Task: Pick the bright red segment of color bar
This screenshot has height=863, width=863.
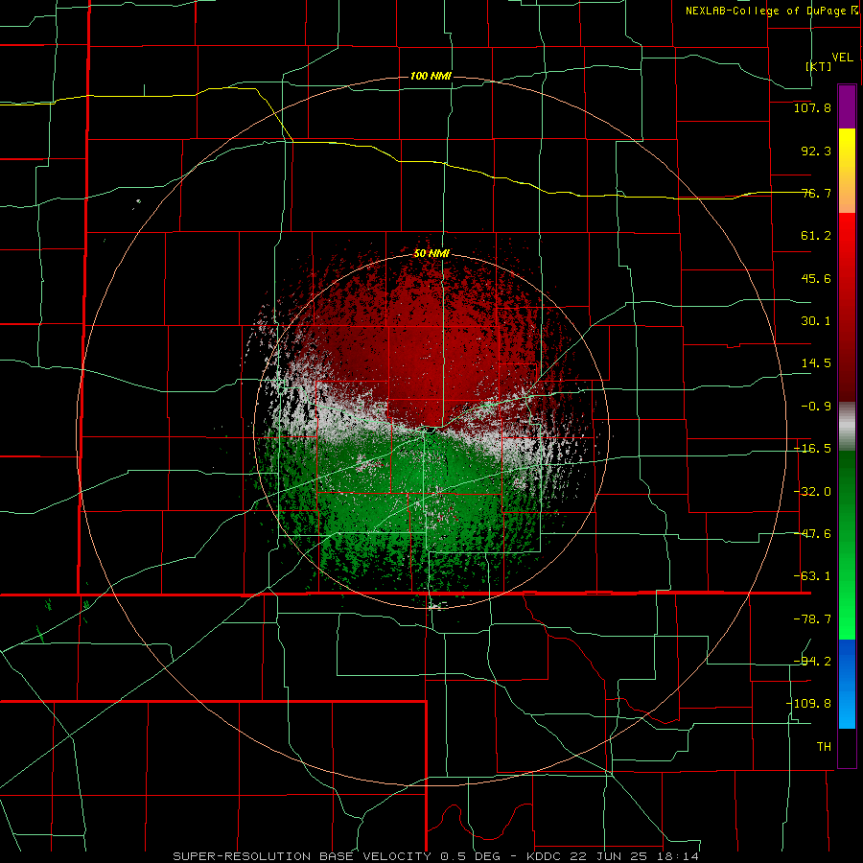Action: pyautogui.click(x=847, y=237)
